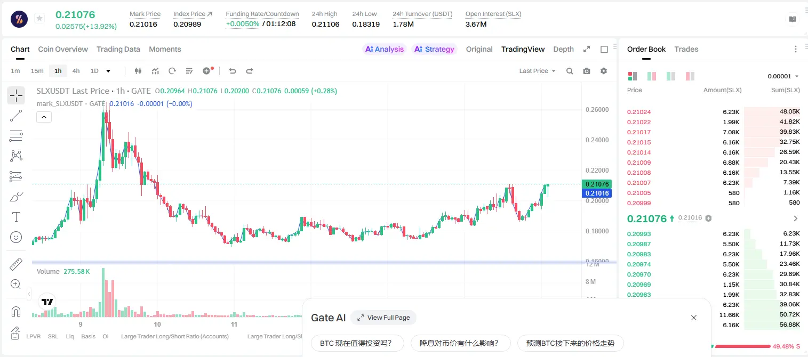Select the pattern node drawing tool
The width and height of the screenshot is (808, 357).
(16, 156)
